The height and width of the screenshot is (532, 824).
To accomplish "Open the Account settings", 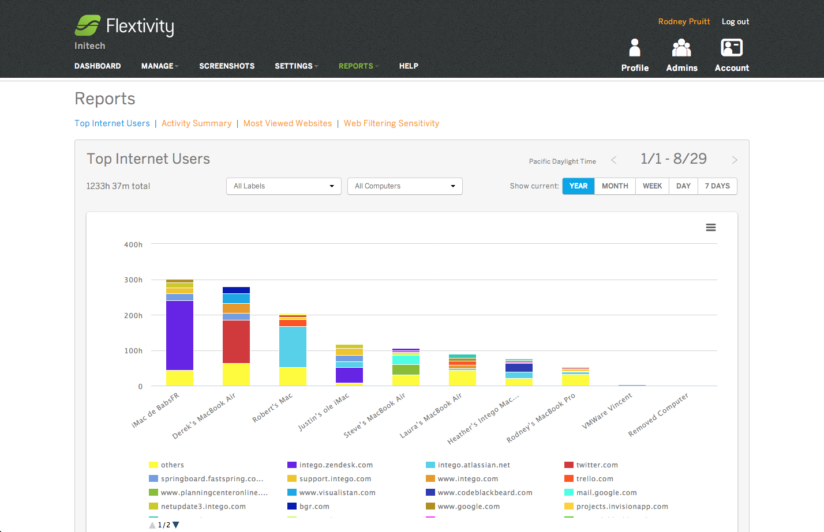I will coord(731,55).
